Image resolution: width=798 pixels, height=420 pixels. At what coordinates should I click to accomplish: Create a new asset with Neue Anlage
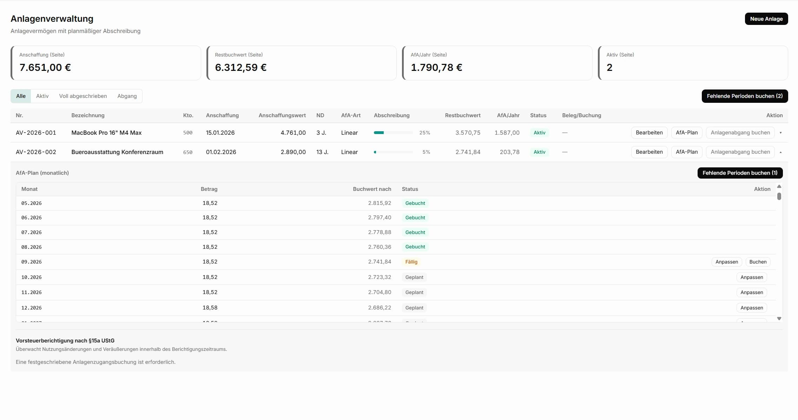766,19
